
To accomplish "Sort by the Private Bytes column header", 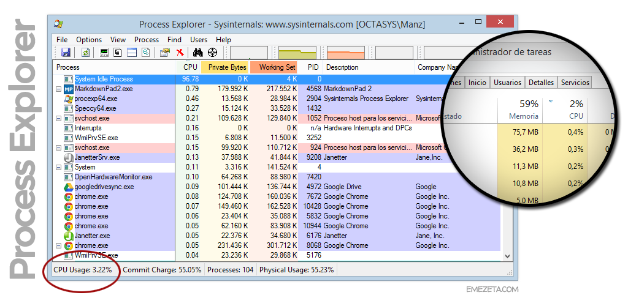I will [x=224, y=67].
